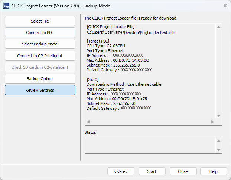Viewport: 231px width, 180px height.
Task: Go to the Select File step
Action: [40, 21]
